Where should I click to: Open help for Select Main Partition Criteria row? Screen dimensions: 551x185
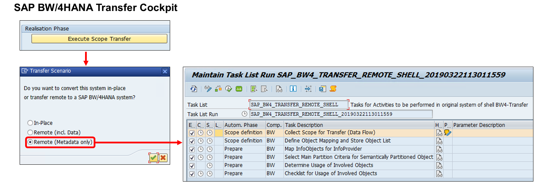439,157
